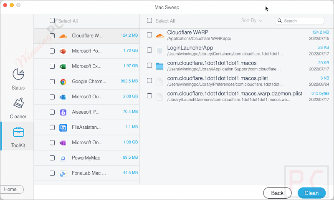Tick the LoginLauncherApp file checkbox
This screenshot has width=334, height=200.
[149, 50]
